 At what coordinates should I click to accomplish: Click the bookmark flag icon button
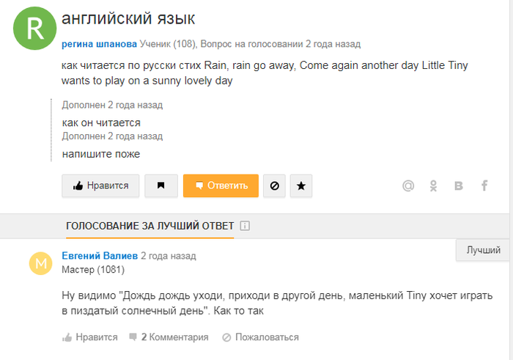(161, 186)
